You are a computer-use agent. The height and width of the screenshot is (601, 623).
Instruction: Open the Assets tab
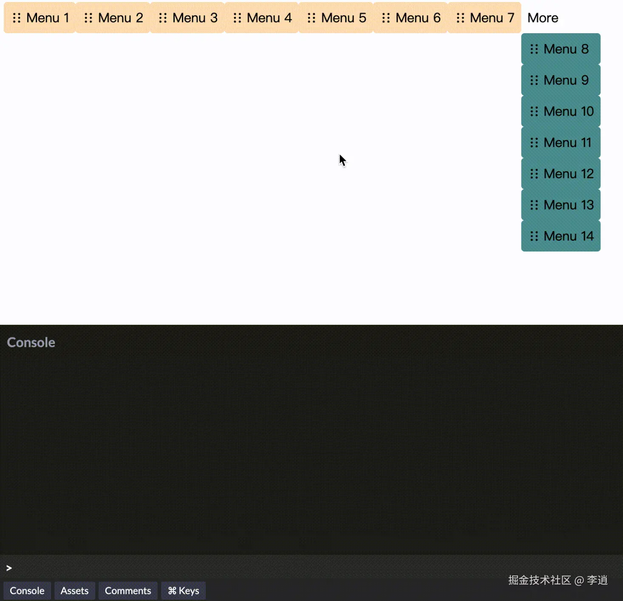pyautogui.click(x=75, y=590)
